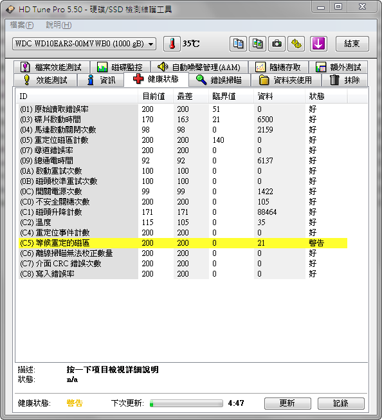Click the next-update progress bar

[186, 403]
